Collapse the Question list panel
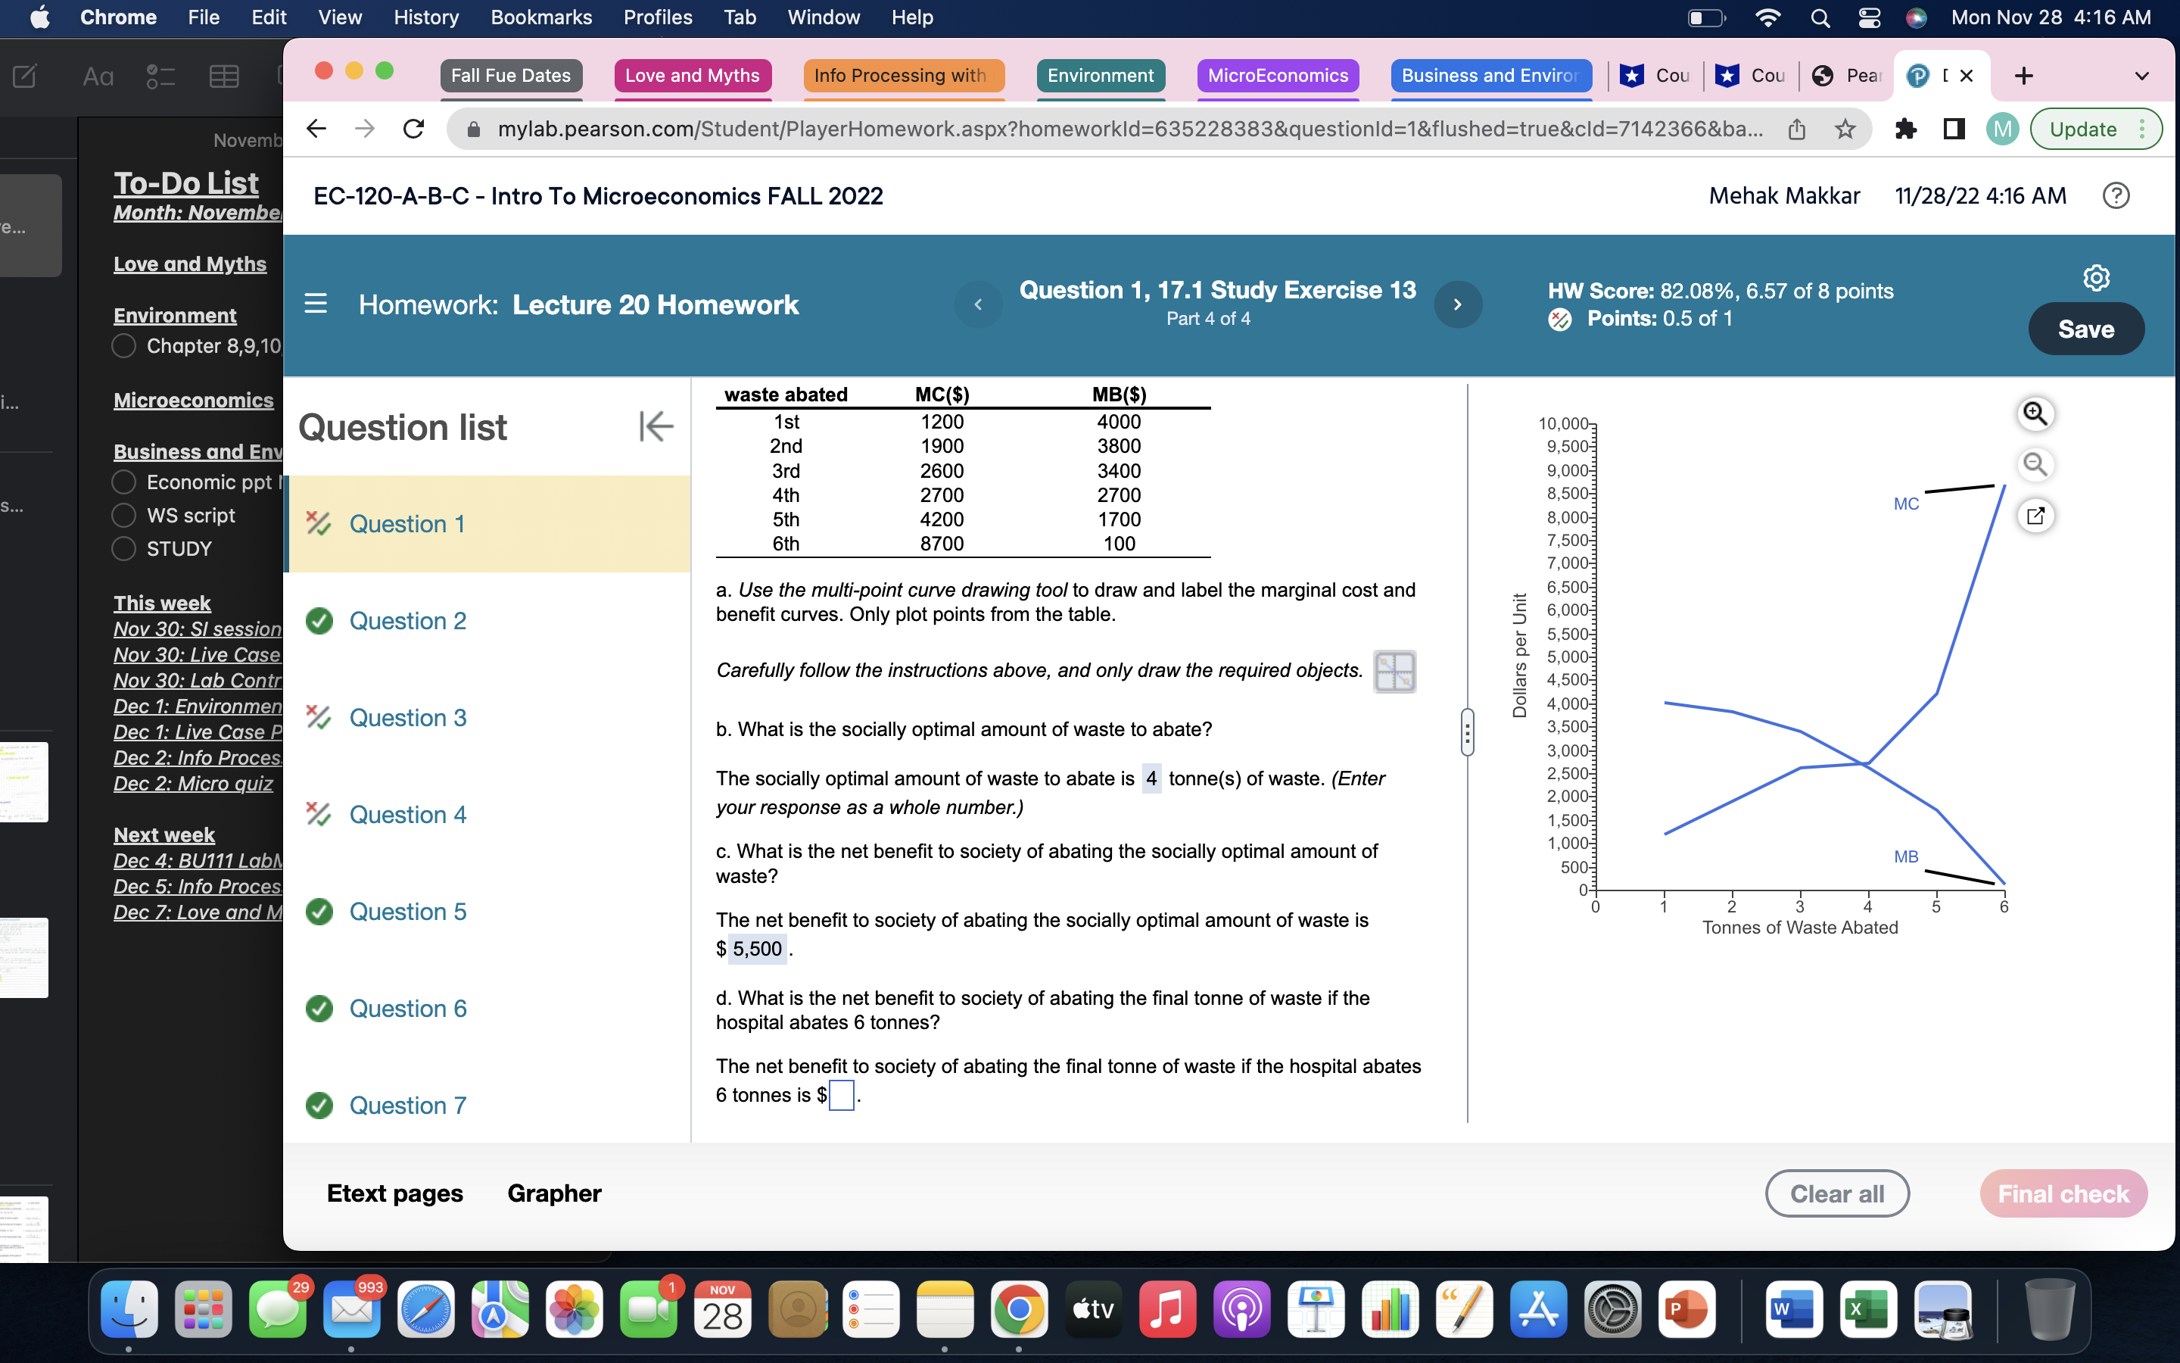Image resolution: width=2180 pixels, height=1363 pixels. [656, 426]
